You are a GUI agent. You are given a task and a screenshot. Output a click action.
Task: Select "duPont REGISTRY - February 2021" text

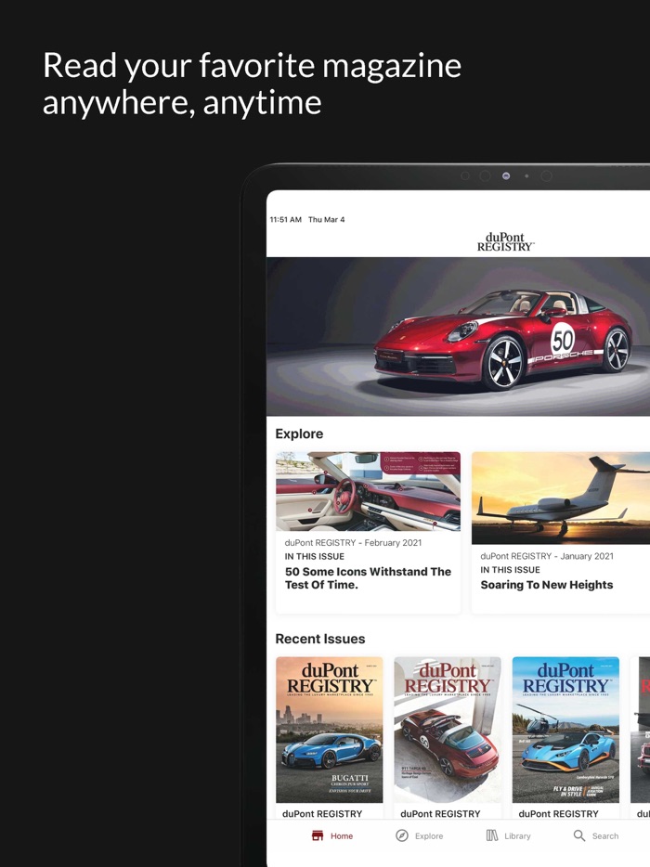click(353, 542)
